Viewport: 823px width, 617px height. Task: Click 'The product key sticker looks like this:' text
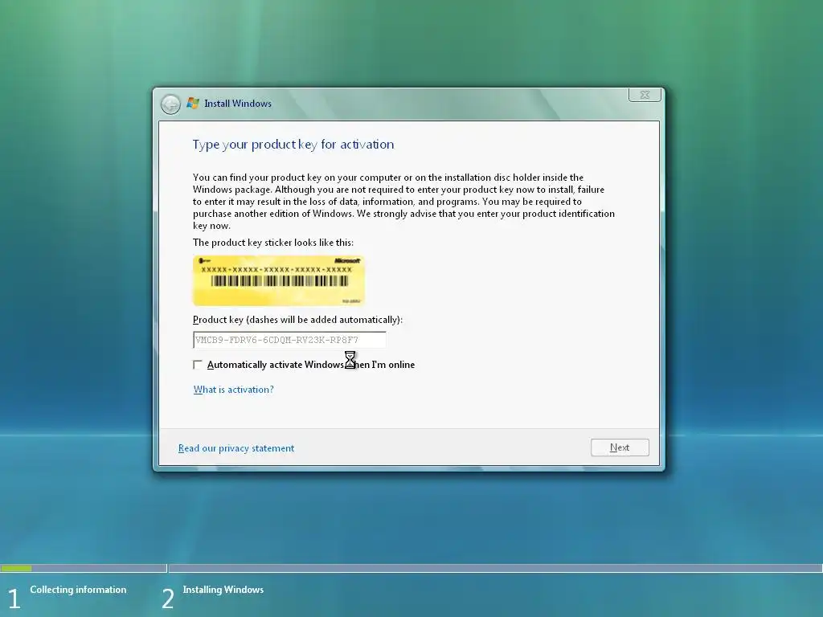point(273,243)
